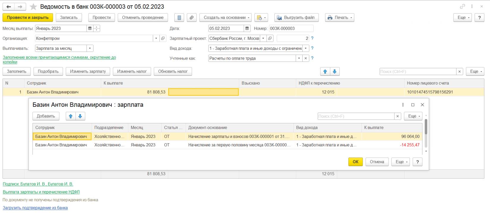Expand the Вид дохода dropdown
This screenshot has height=213, width=490.
[x=306, y=48]
